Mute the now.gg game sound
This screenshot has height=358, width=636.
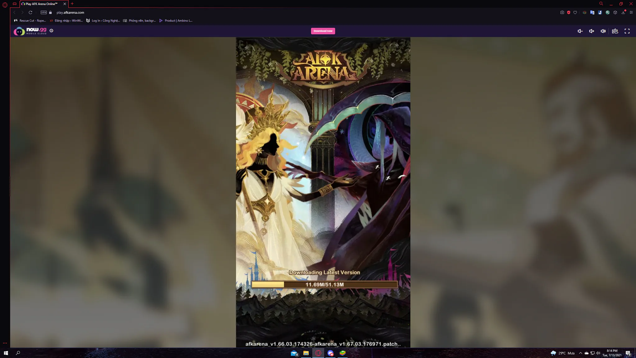click(x=603, y=31)
